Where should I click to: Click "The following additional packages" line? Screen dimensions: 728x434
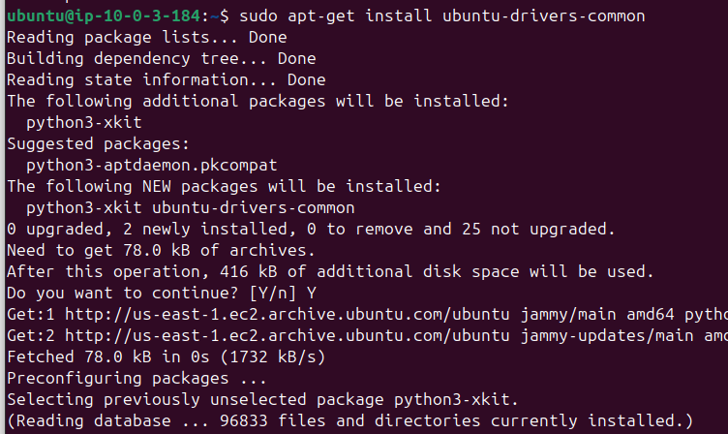point(257,101)
